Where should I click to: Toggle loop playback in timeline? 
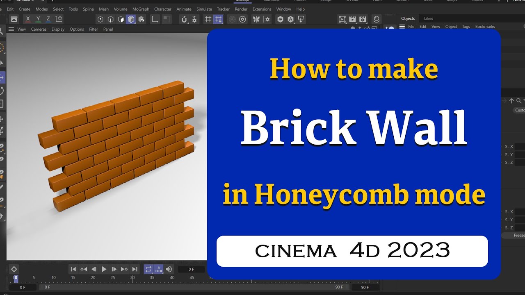point(148,269)
